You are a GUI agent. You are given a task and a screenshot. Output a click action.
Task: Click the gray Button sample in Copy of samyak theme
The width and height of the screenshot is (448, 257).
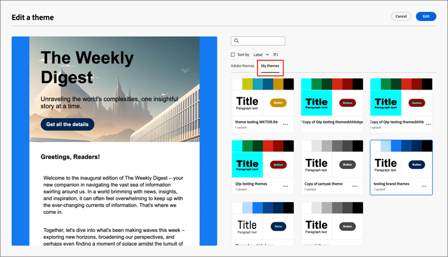pos(348,165)
